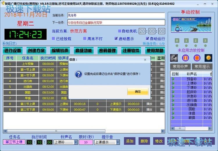Screen dimensions: 218x151
Task: Click the 任务名 field containing 第三节上课
Action: tap(14, 142)
